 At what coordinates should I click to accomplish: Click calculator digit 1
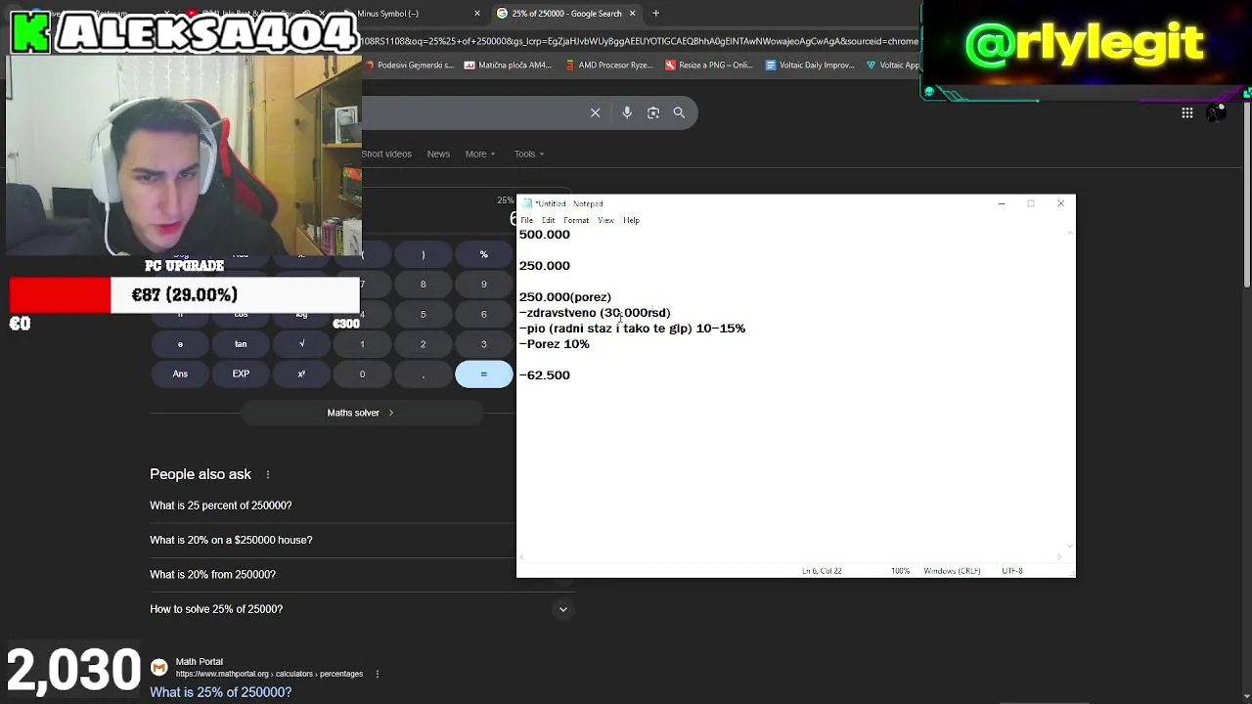coord(362,344)
